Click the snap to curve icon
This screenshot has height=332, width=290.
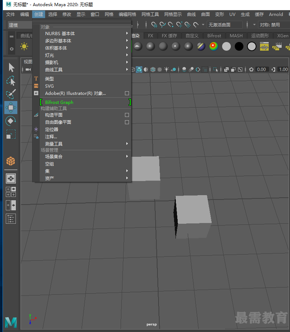(163, 25)
